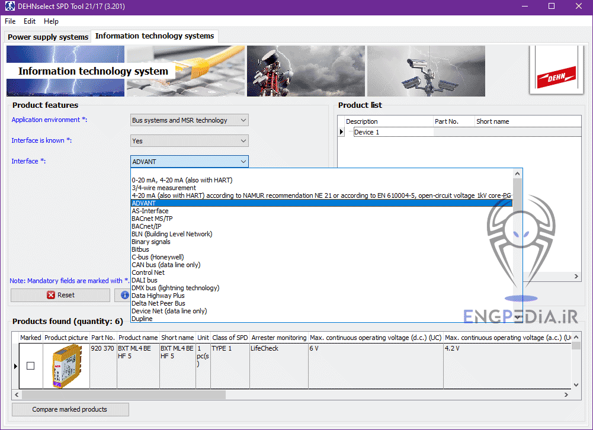Click the Part No. column header in products table
The image size is (593, 430).
pyautogui.click(x=103, y=338)
